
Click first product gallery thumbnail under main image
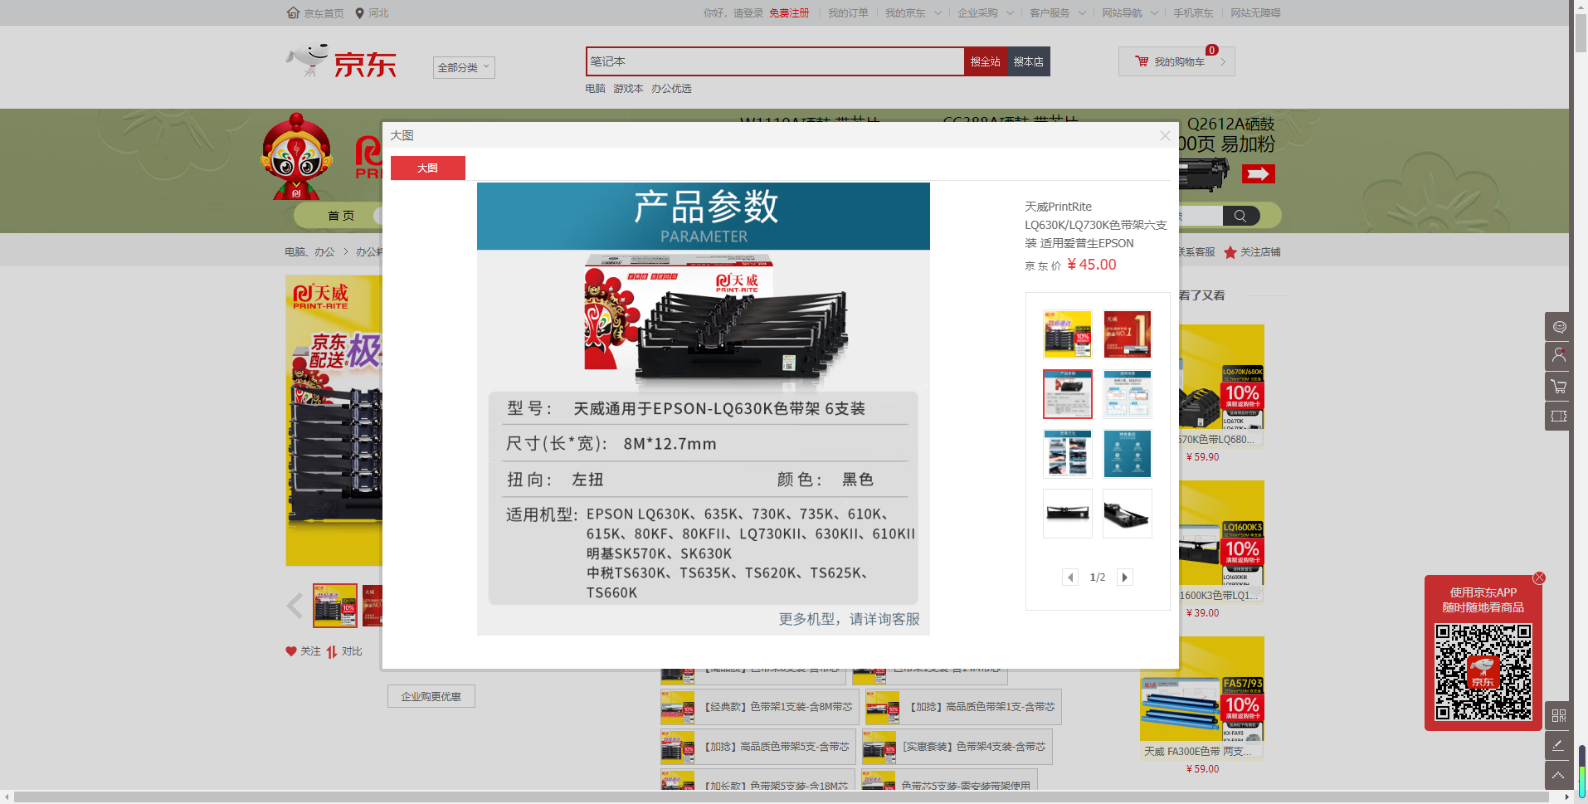click(x=335, y=606)
